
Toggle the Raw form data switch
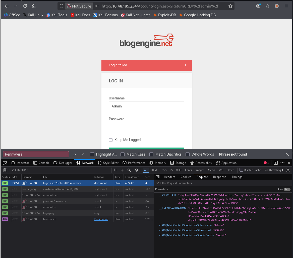287,189
